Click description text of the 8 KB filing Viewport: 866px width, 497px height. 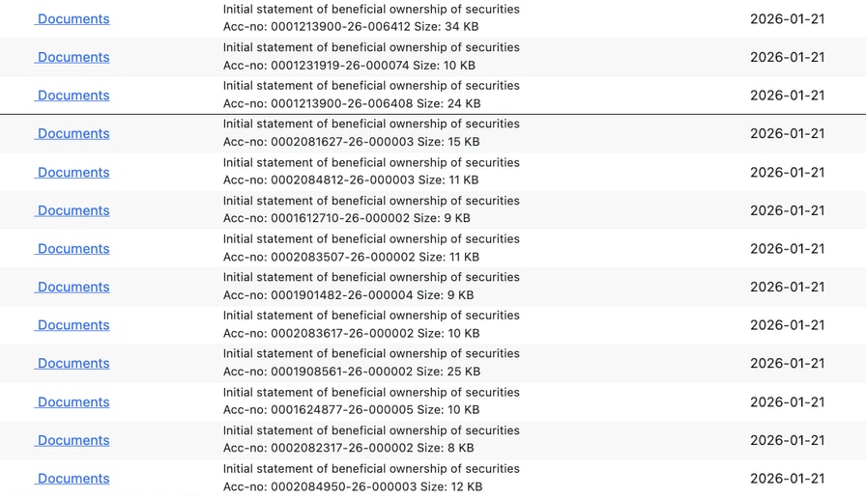(371, 430)
